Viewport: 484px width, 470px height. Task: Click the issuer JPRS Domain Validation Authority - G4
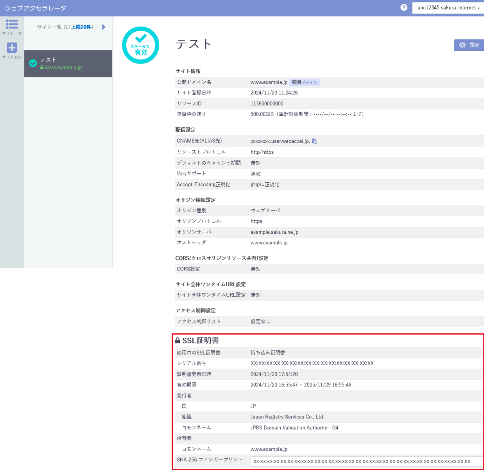click(294, 428)
